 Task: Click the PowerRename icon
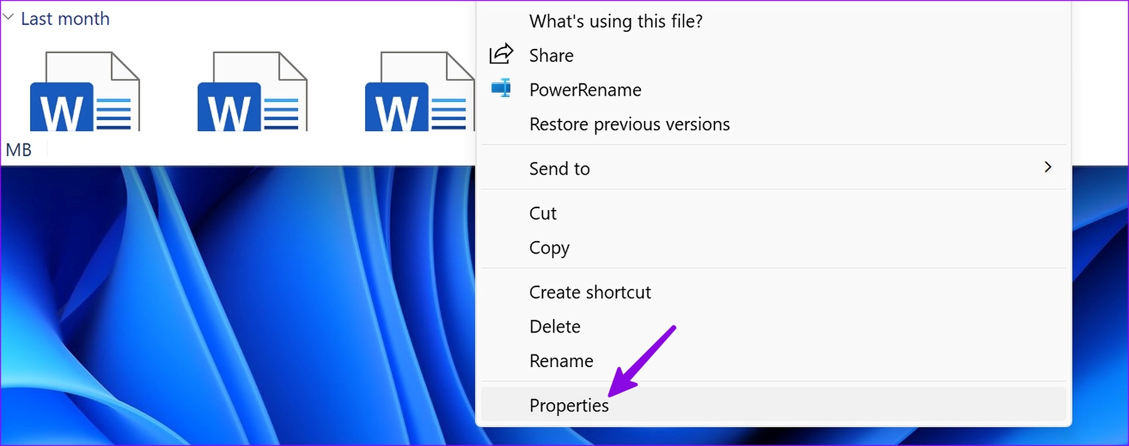[501, 88]
